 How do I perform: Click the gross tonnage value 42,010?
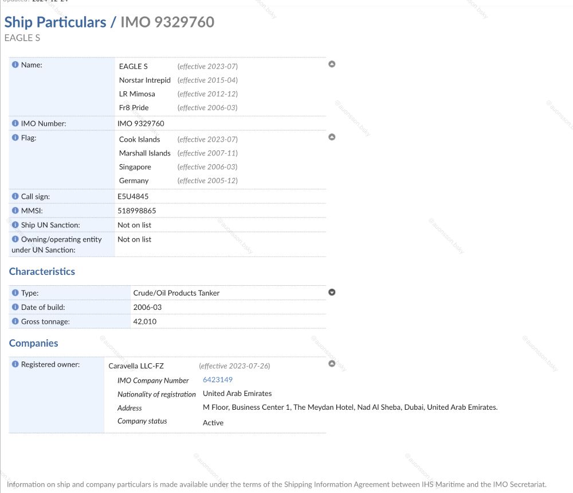(x=145, y=322)
